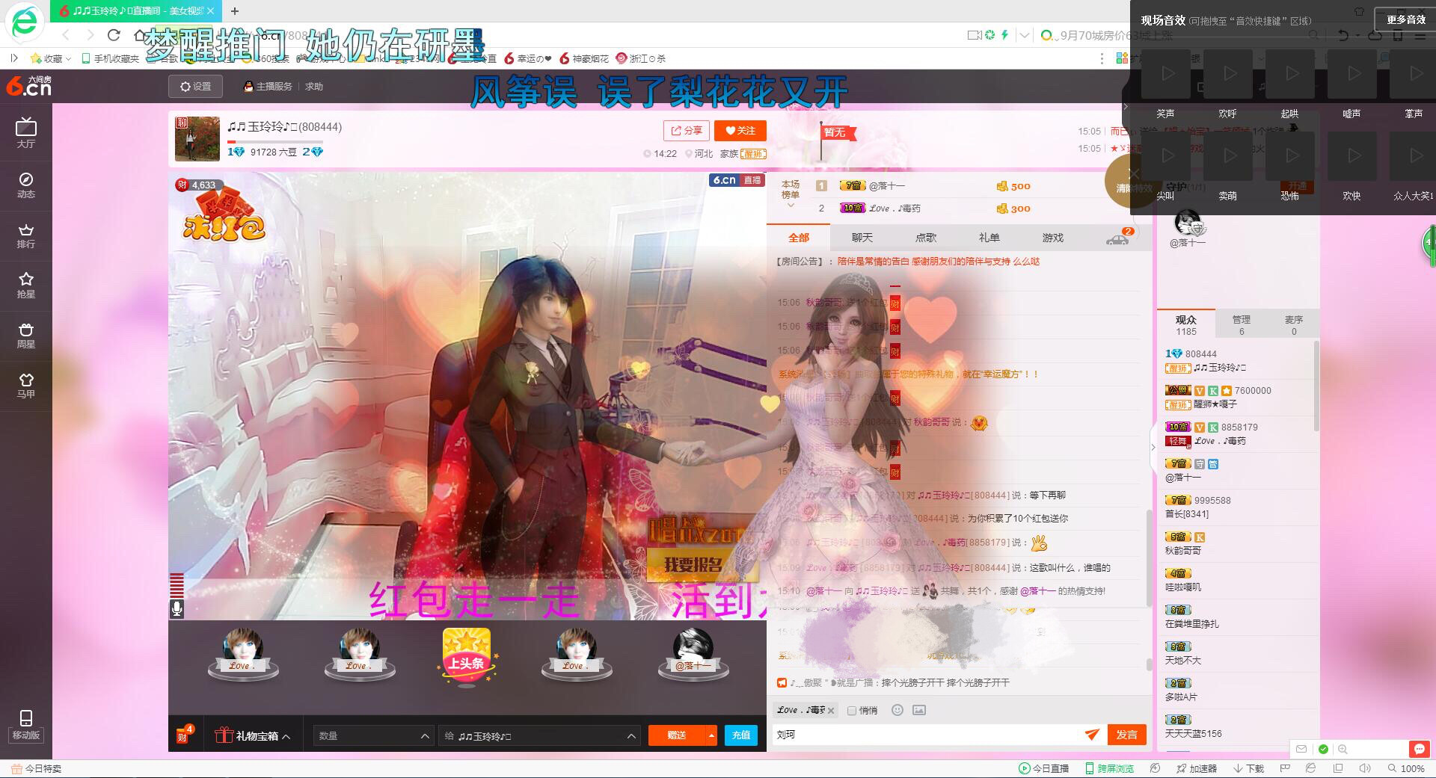
Task: Click the 赠送 send gift button
Action: [x=677, y=735]
